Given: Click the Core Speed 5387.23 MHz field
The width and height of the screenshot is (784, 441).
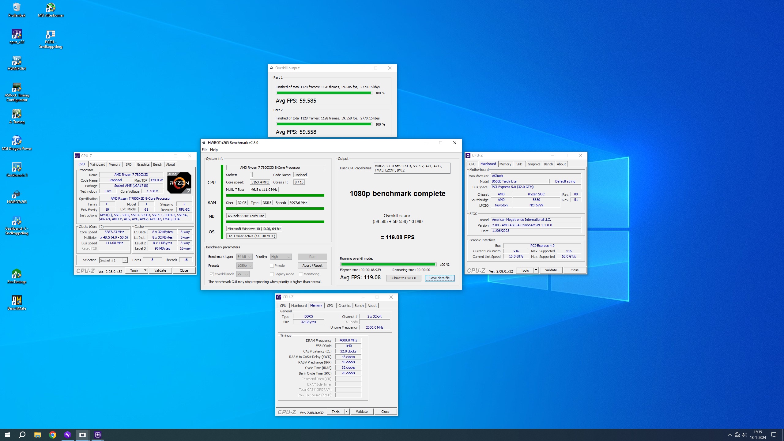Looking at the screenshot, I should coord(114,232).
